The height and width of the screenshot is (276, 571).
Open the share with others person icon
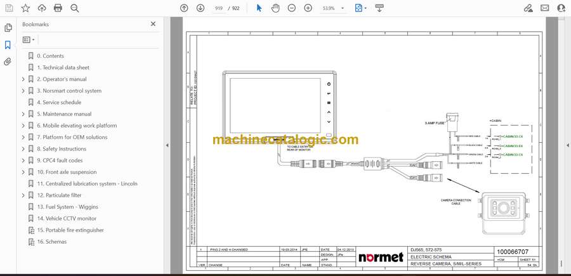tap(561, 8)
